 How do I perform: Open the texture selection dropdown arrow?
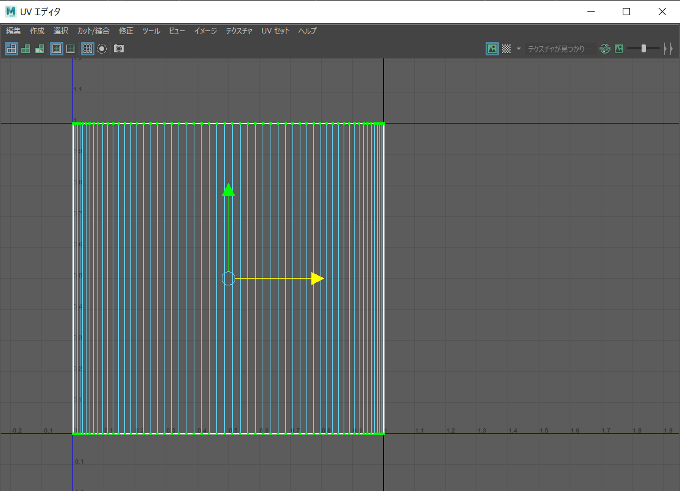[519, 49]
